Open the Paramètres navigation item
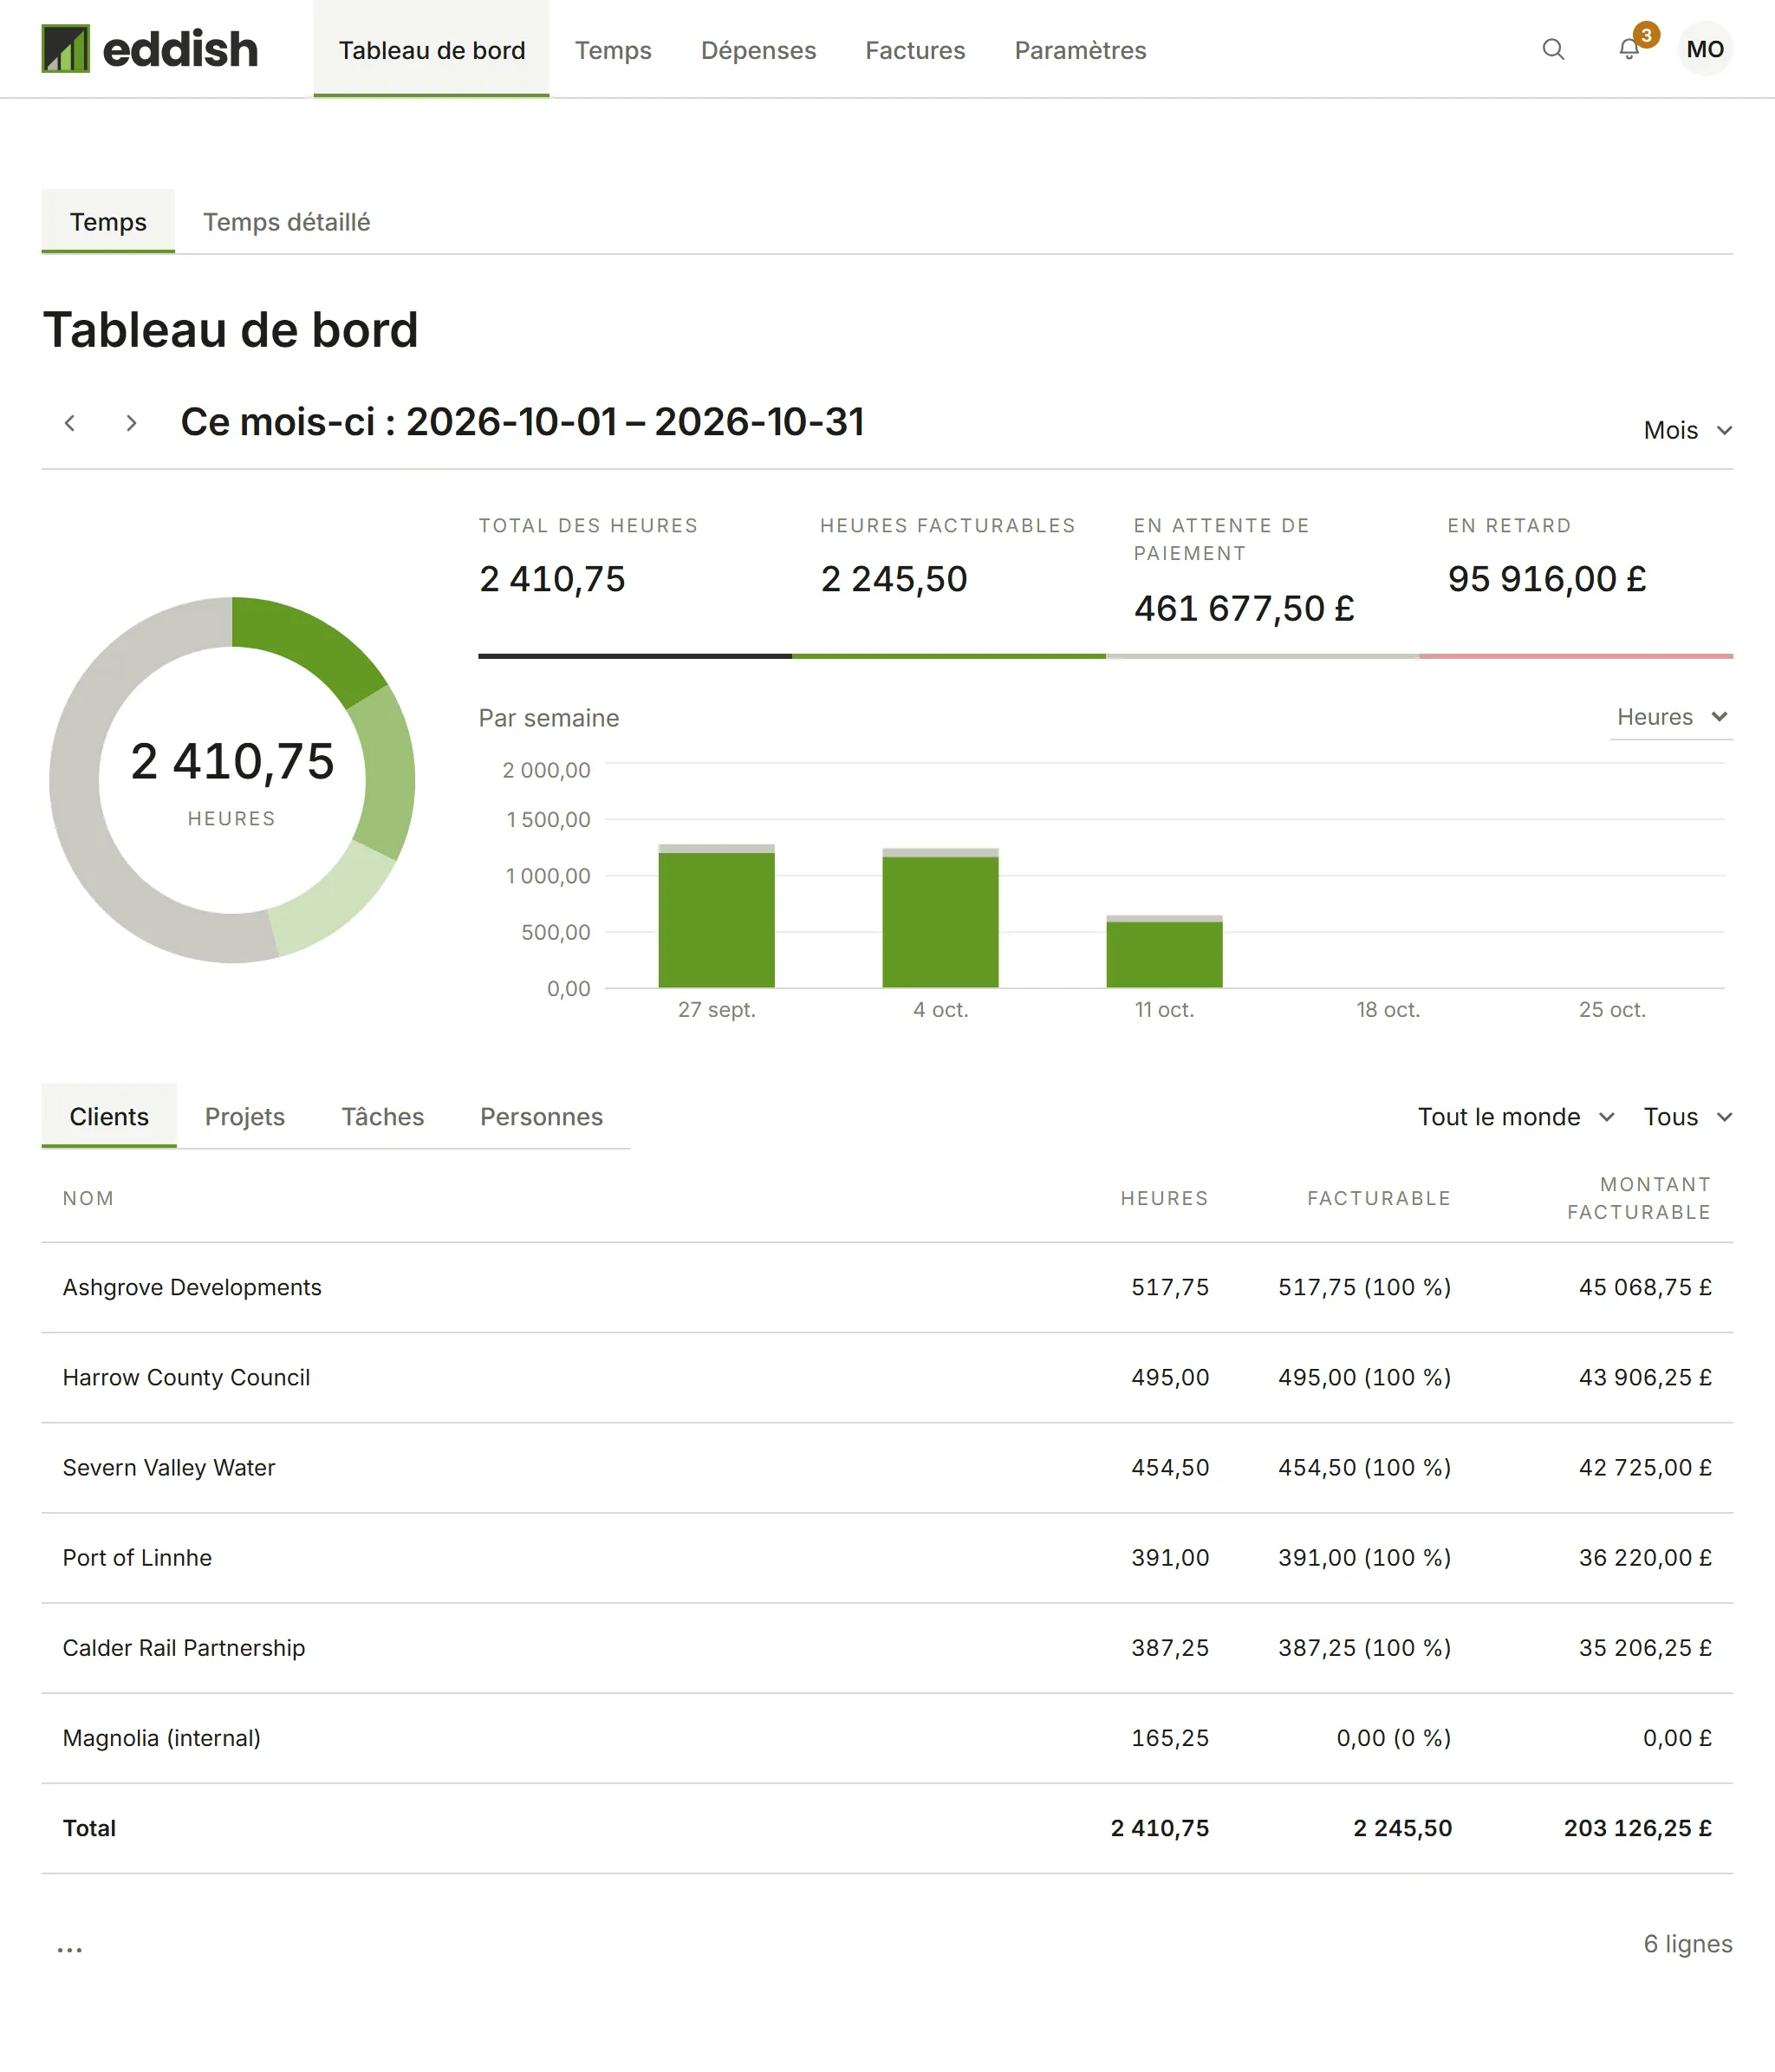Viewport: 1775px width, 2072px height. pyautogui.click(x=1081, y=50)
